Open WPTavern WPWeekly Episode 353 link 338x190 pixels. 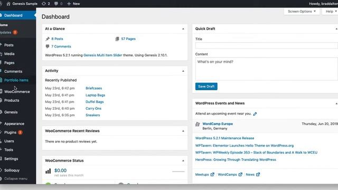(256, 153)
